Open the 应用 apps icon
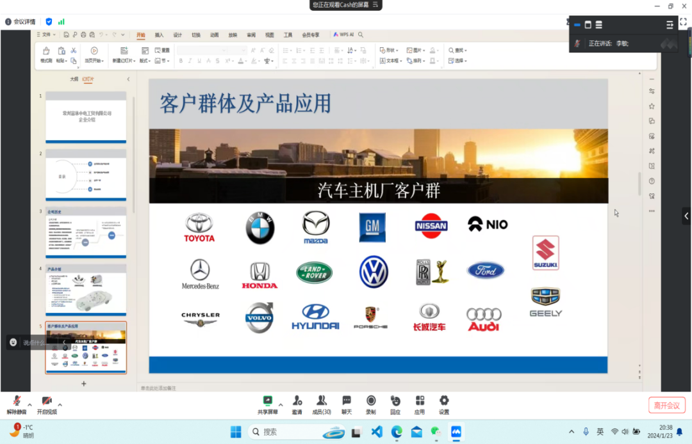This screenshot has width=692, height=444. (x=420, y=401)
